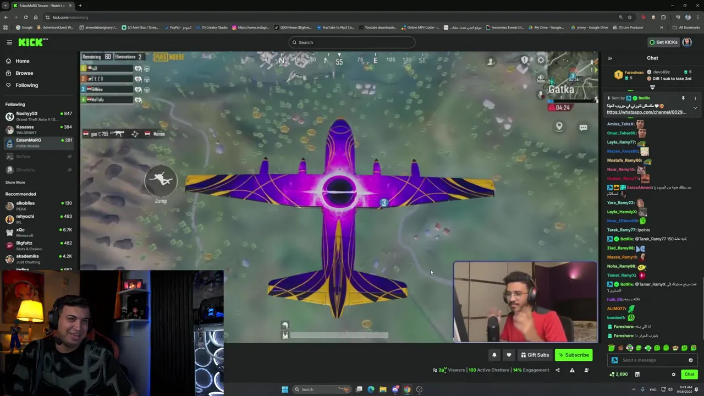Click the green Chat send button
The image size is (704, 396).
tap(689, 375)
